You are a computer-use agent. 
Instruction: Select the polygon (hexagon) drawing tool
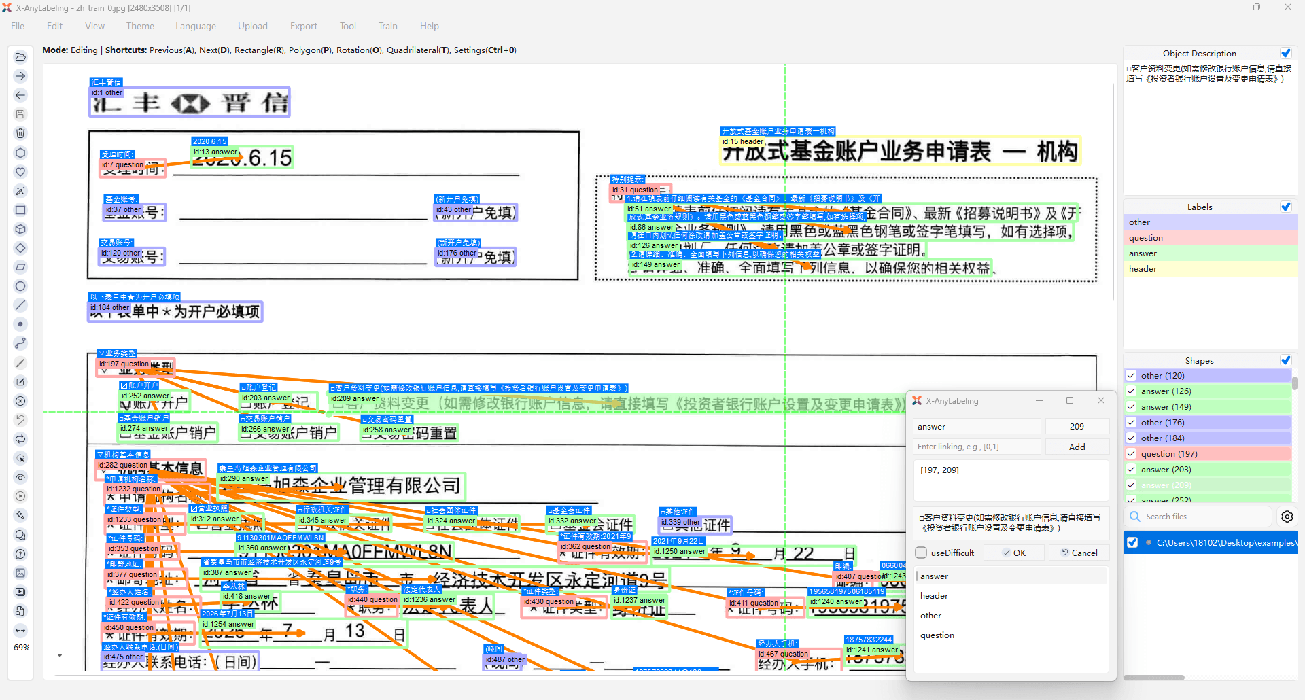(x=20, y=153)
